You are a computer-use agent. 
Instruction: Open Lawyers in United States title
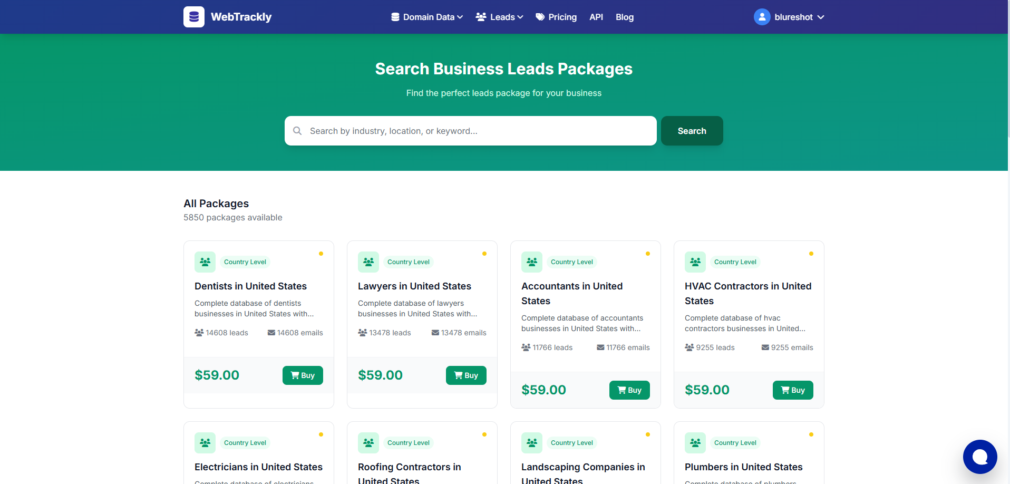(x=414, y=286)
